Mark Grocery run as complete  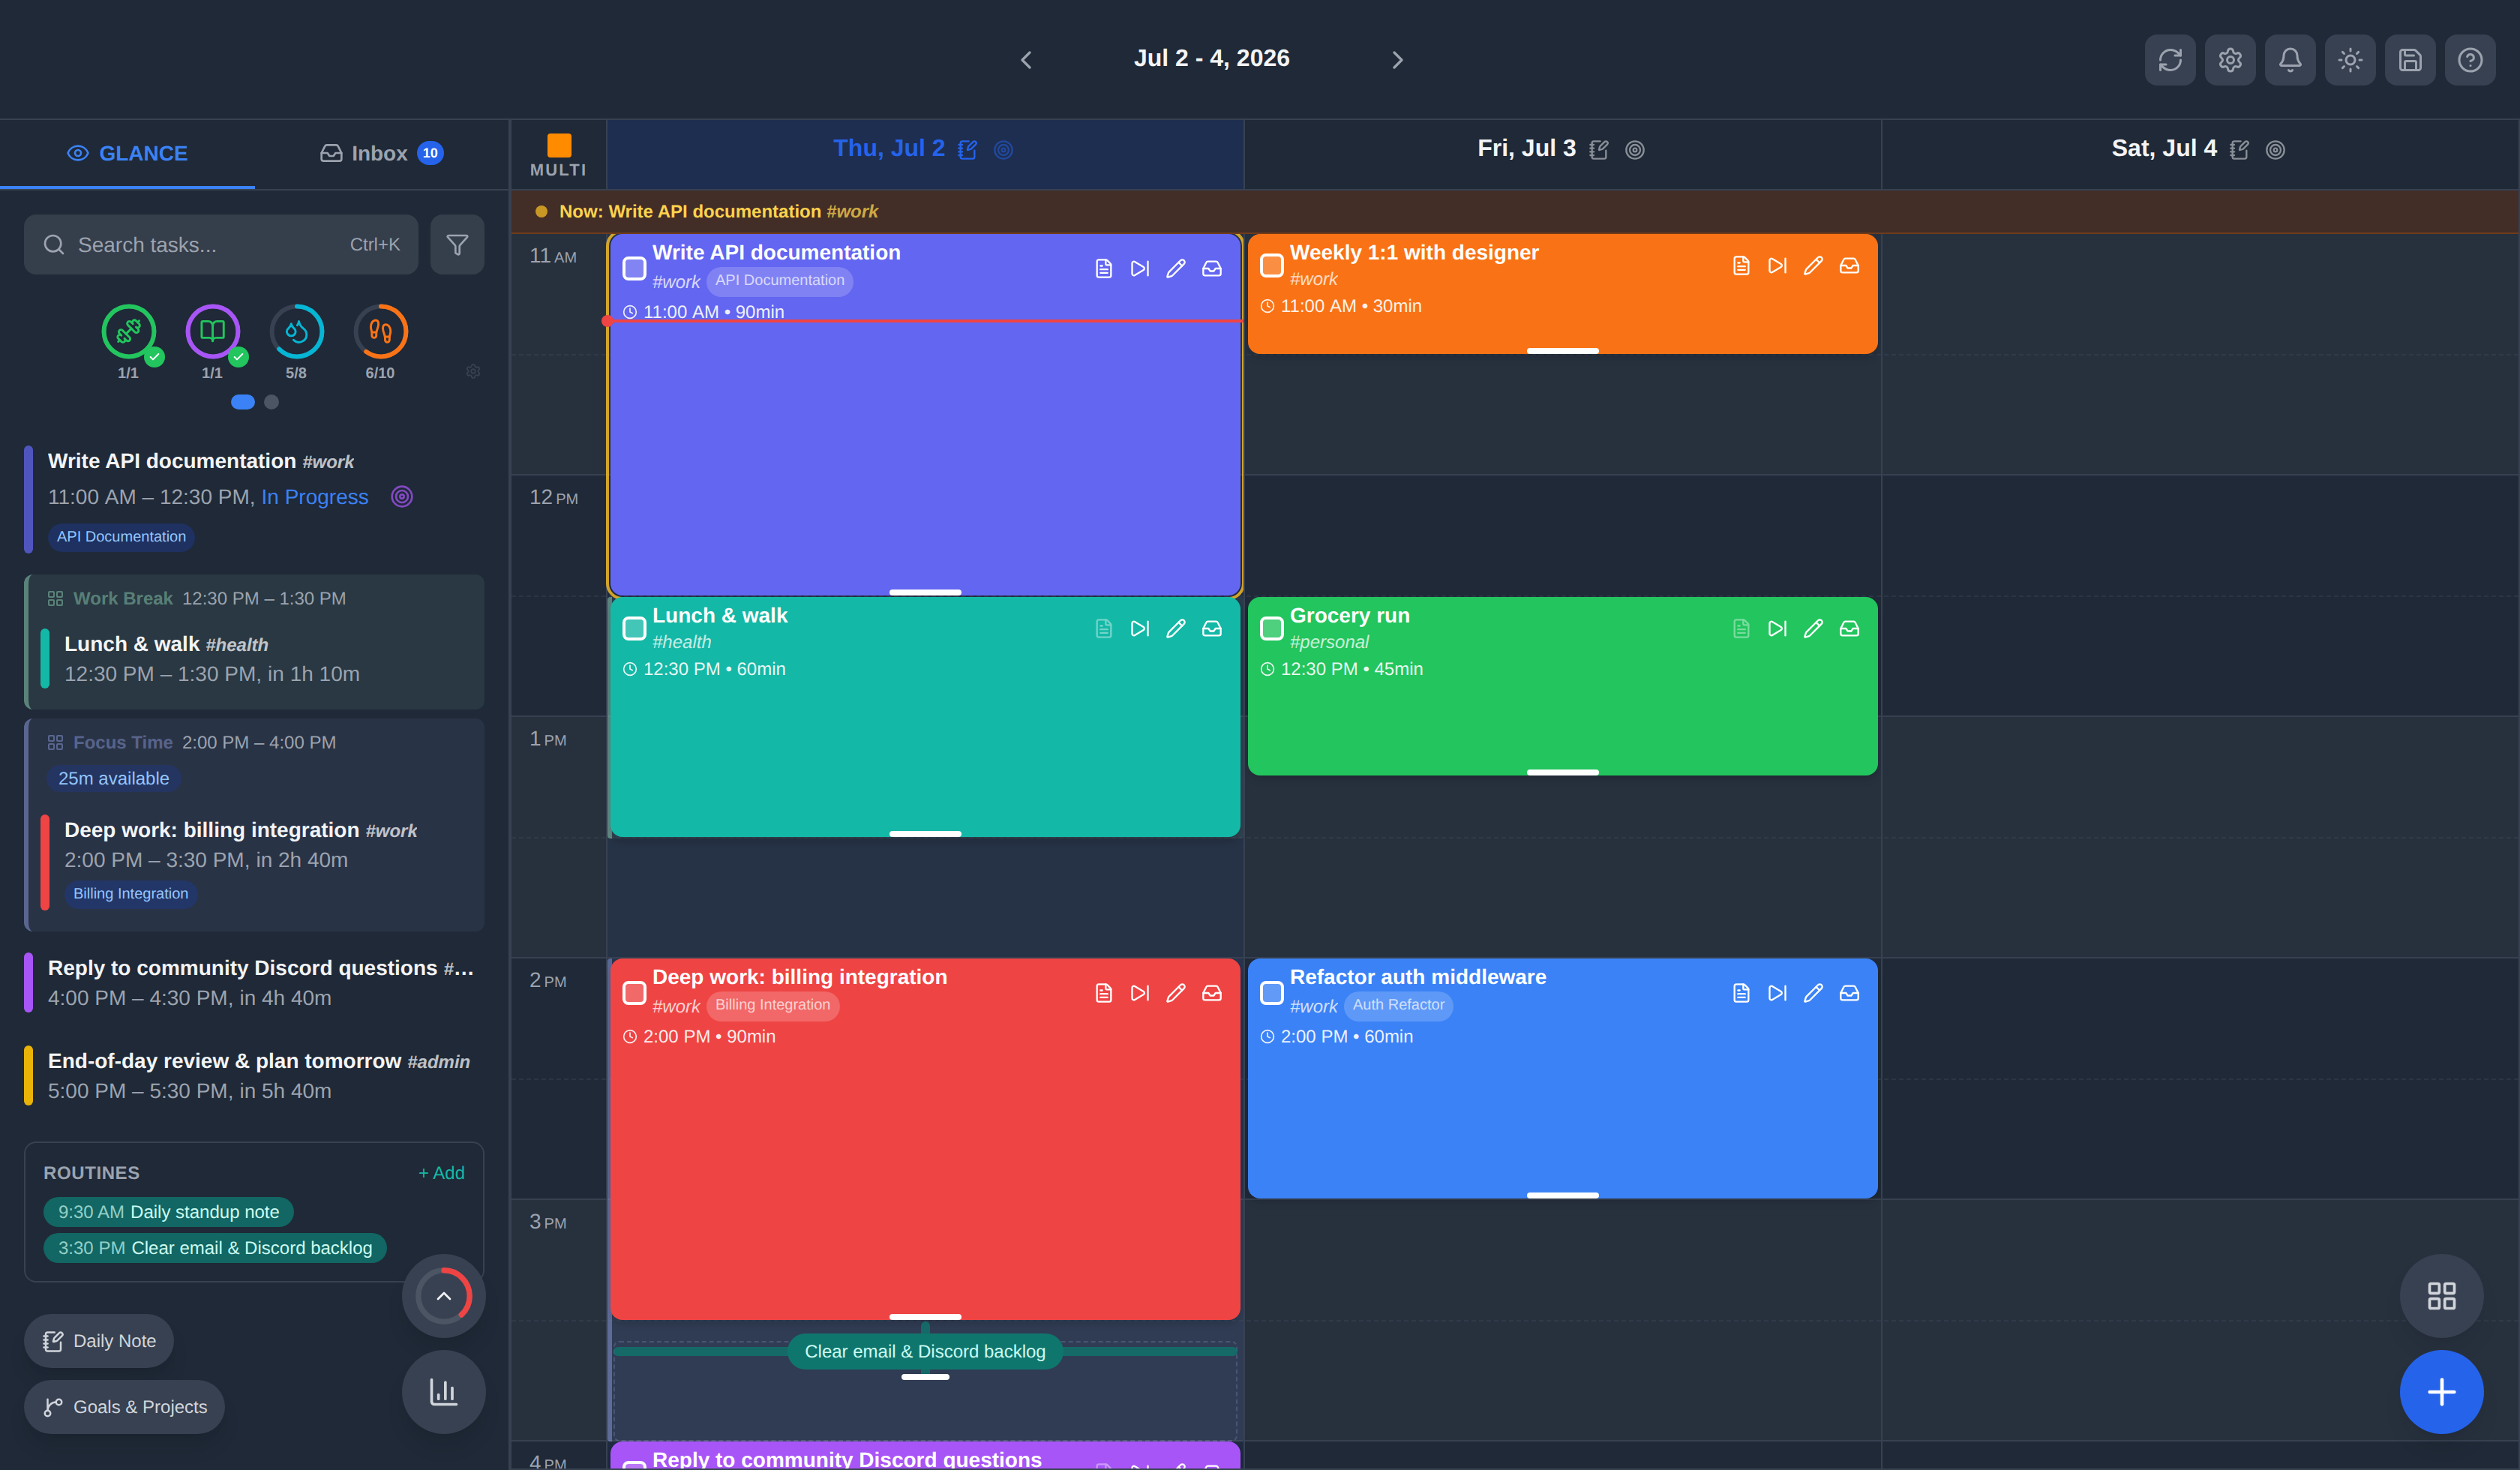click(x=1271, y=628)
